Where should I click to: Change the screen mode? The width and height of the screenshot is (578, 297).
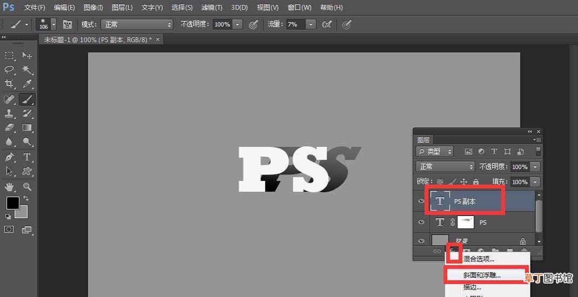(x=27, y=230)
